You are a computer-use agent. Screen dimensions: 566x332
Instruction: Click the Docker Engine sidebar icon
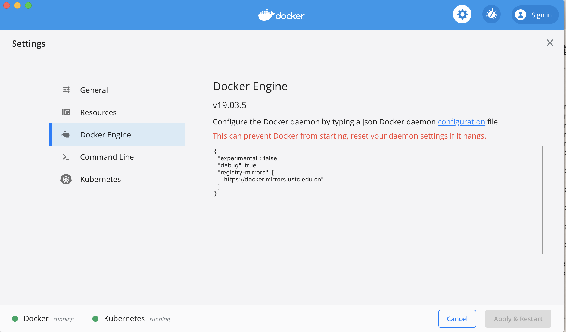coord(66,134)
